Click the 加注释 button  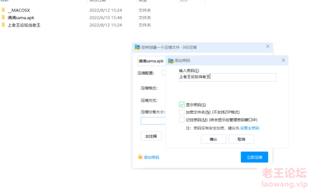tap(151, 136)
